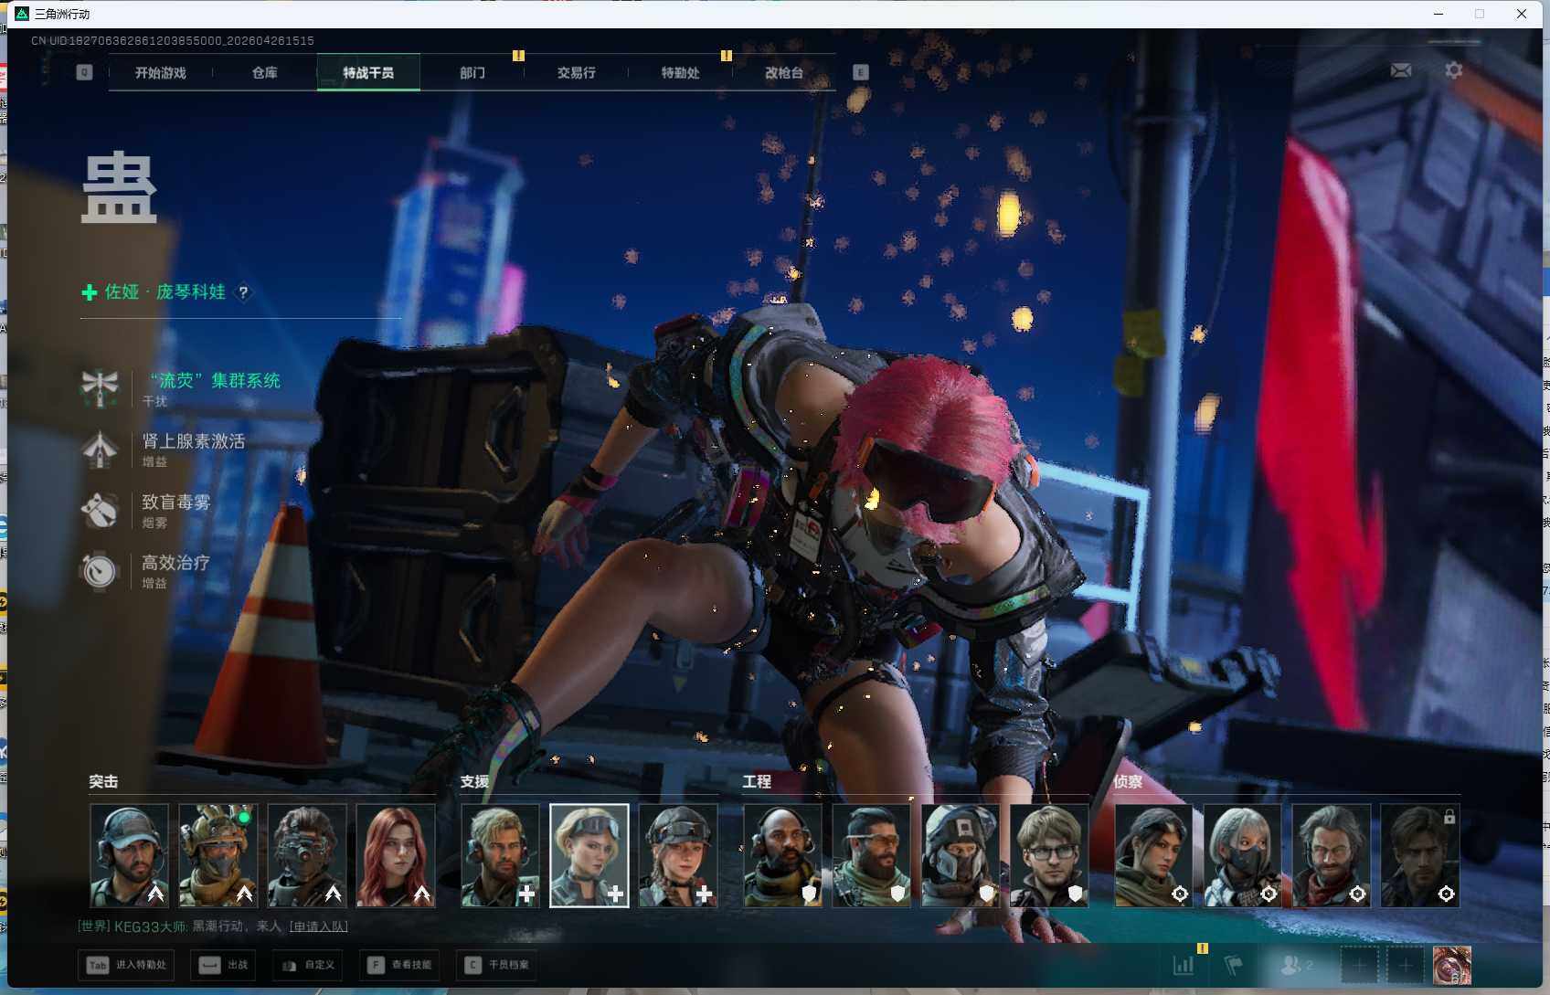Open the 改枪台 tab
Viewport: 1550px width, 995px height.
click(784, 73)
